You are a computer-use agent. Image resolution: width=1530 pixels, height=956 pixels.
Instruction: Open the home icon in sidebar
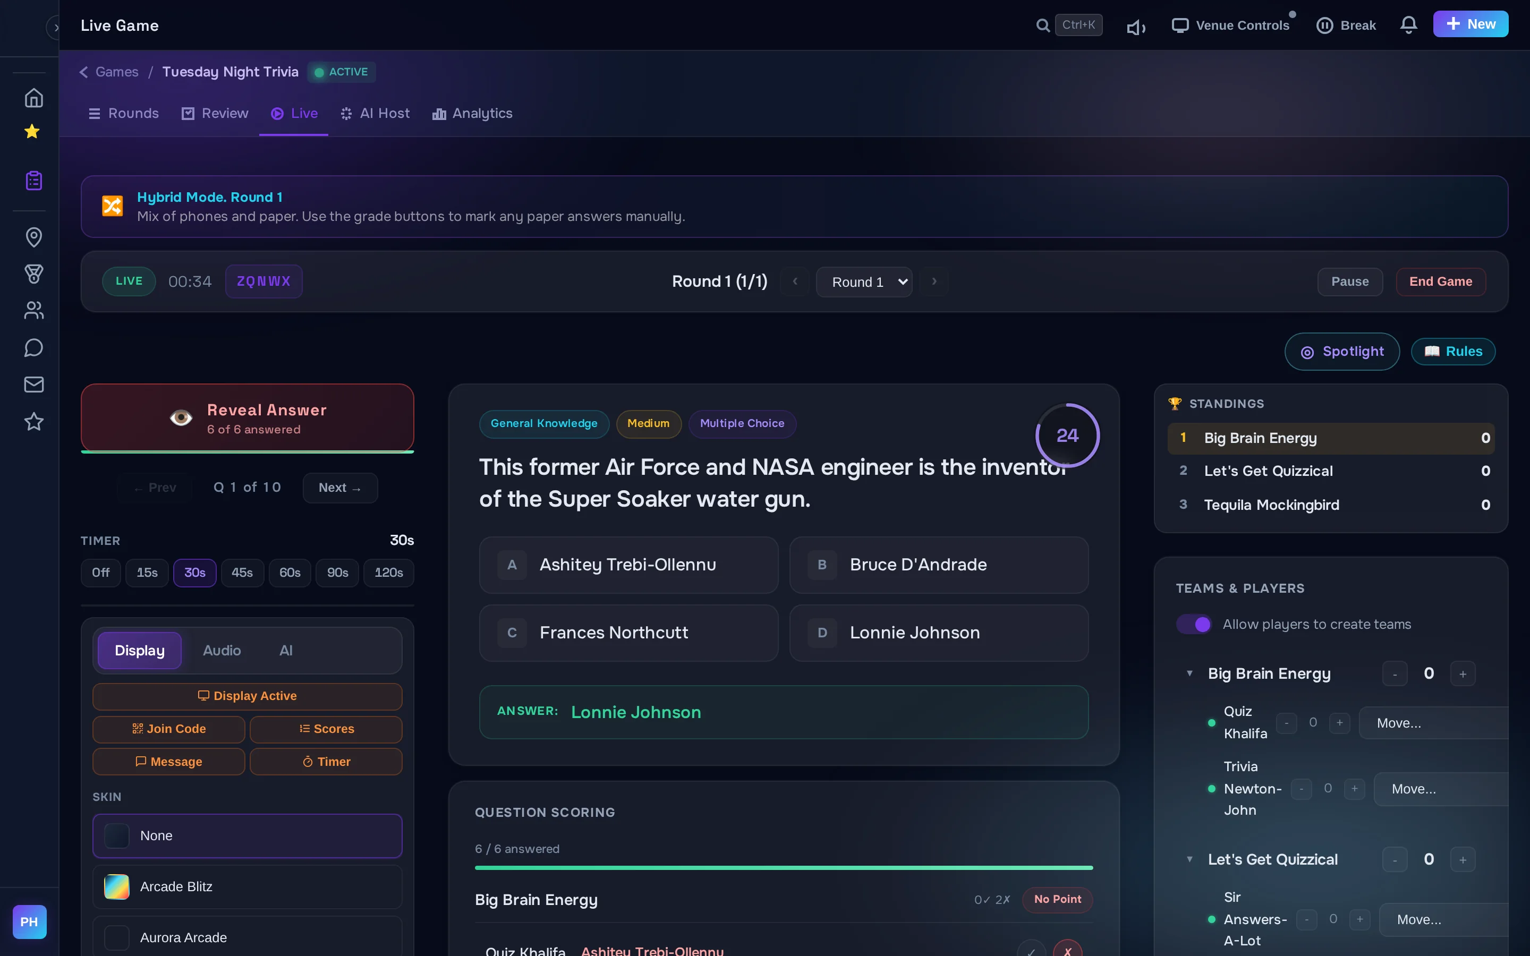[x=33, y=98]
